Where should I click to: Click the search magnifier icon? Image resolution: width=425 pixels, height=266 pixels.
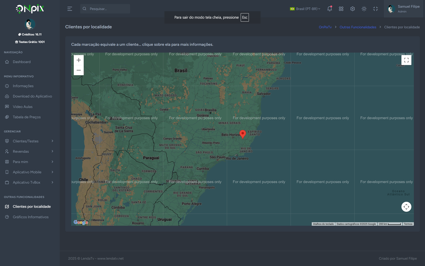pos(84,9)
